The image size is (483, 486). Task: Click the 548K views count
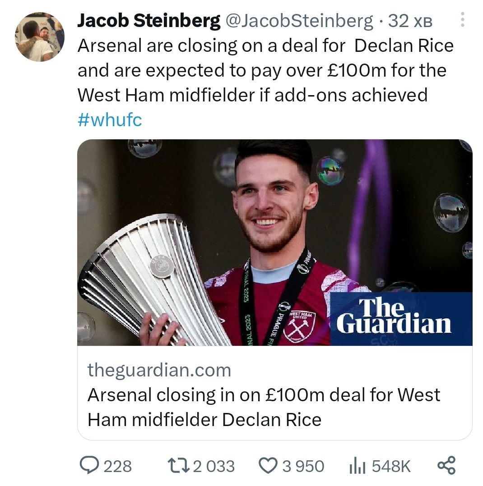click(391, 466)
